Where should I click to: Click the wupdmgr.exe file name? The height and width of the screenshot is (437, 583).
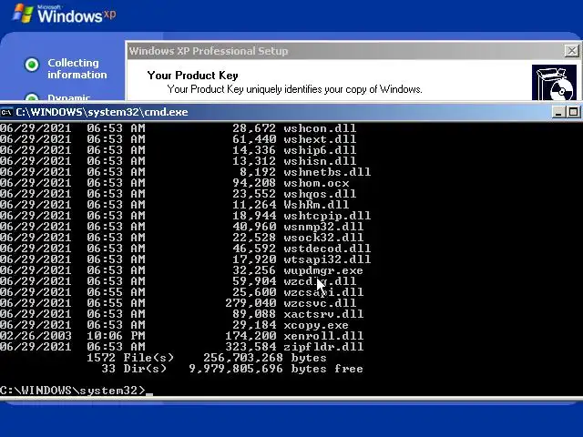(x=323, y=270)
